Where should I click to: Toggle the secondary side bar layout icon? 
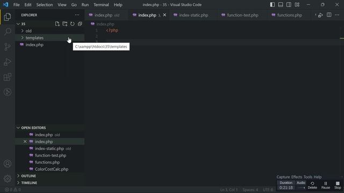(x=289, y=5)
